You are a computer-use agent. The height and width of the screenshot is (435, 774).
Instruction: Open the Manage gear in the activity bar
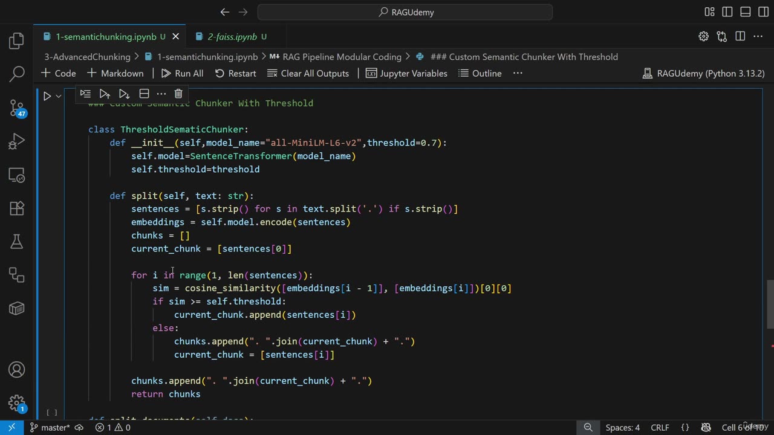16,403
